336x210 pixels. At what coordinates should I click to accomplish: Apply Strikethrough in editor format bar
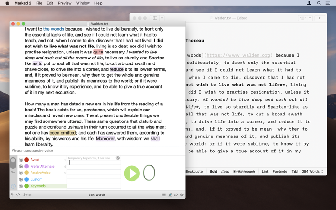(244, 172)
